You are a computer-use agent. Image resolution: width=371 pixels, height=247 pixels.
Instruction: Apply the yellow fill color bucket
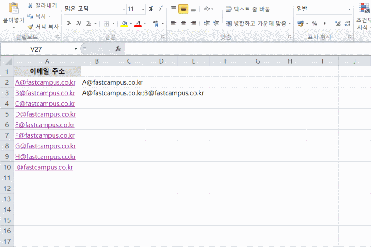tap(124, 23)
